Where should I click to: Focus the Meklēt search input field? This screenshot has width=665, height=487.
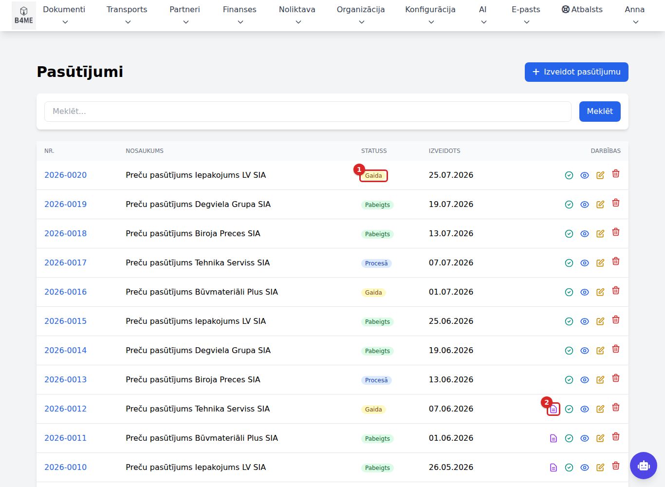click(x=308, y=112)
